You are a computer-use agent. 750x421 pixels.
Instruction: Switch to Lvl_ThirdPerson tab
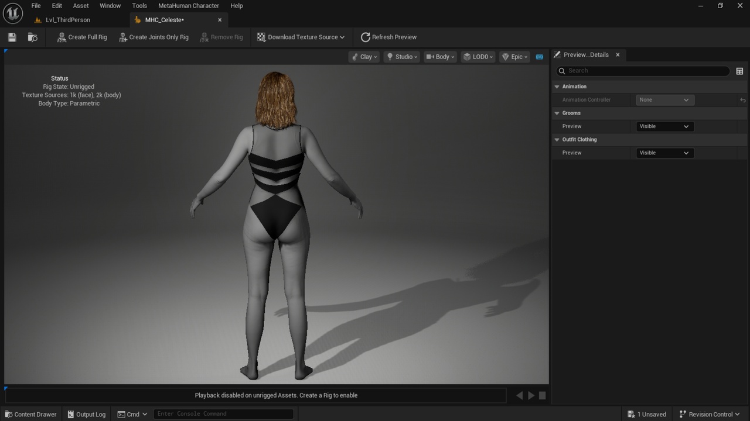click(x=67, y=20)
